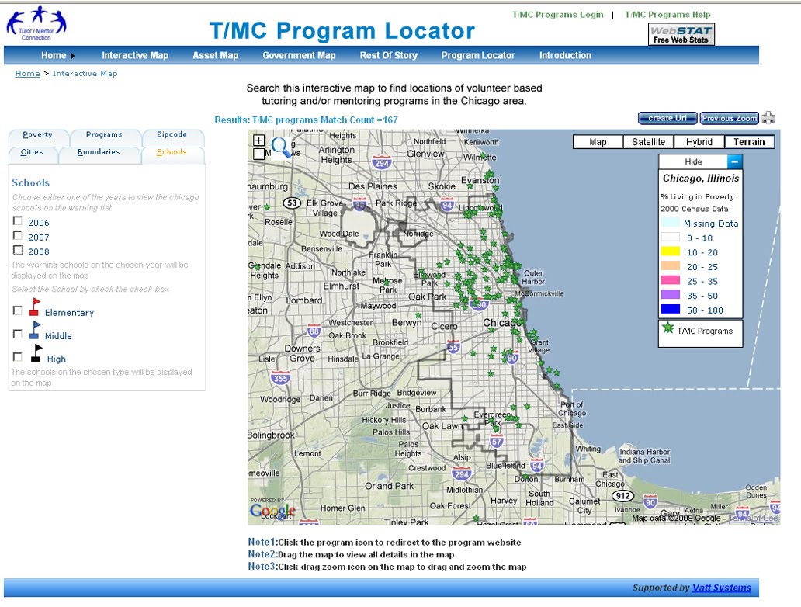The image size is (801, 607).
Task: Click the yellow 10 - 20 poverty swatch
Action: click(x=671, y=251)
